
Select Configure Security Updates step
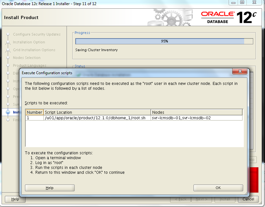(37, 34)
